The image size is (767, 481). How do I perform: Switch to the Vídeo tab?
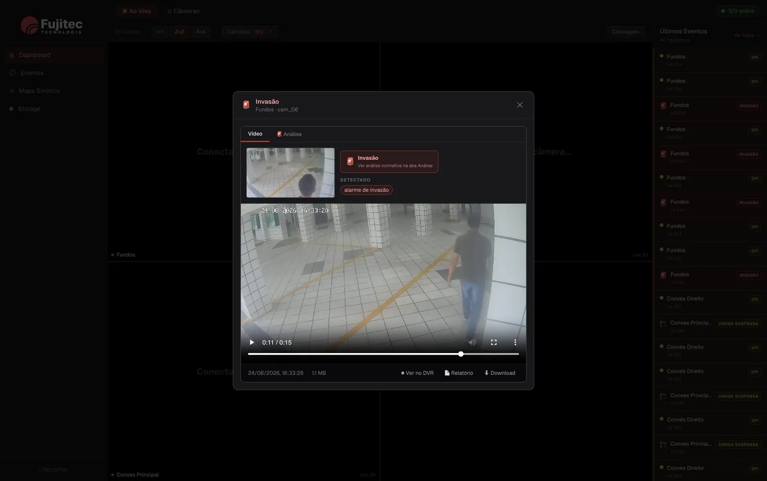tap(255, 134)
